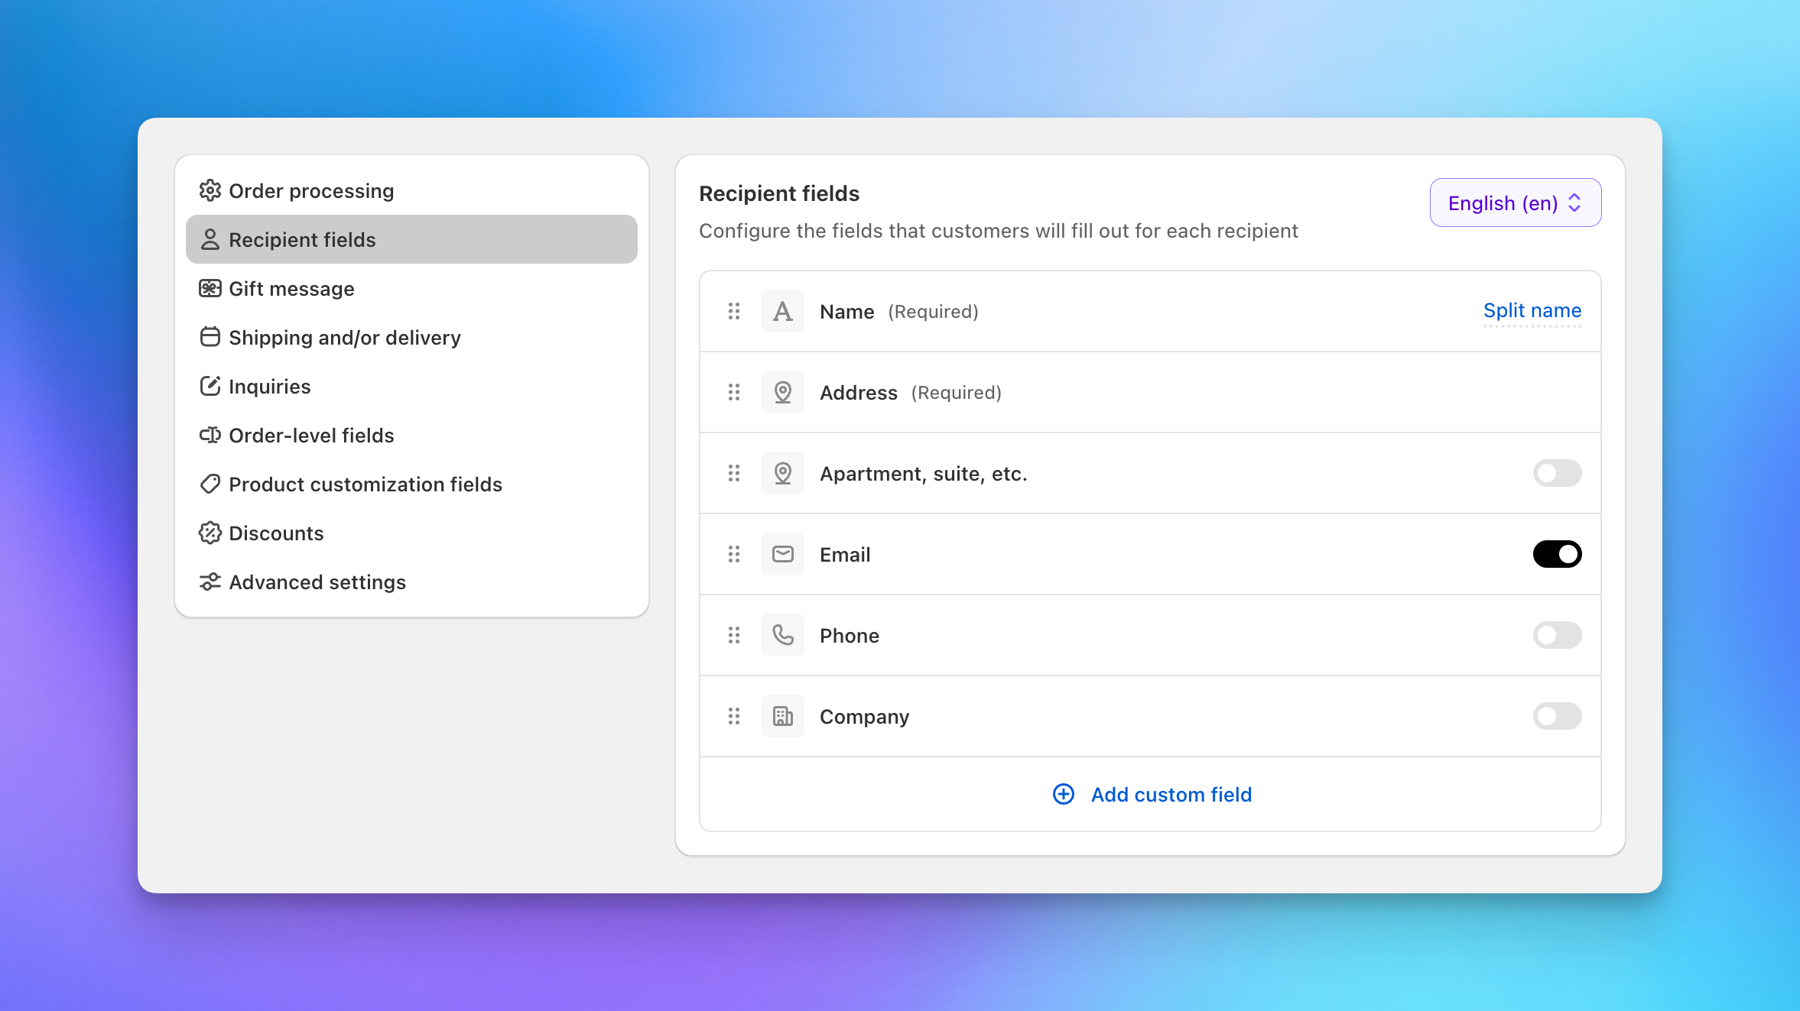The width and height of the screenshot is (1800, 1011).
Task: Click the location pin icon for Address
Action: point(782,392)
